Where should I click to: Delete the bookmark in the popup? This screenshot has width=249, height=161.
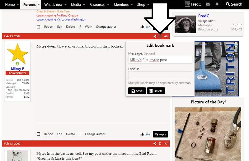156,91
